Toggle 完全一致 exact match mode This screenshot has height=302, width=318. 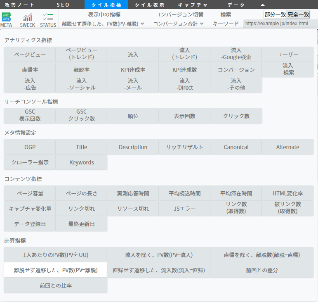298,14
